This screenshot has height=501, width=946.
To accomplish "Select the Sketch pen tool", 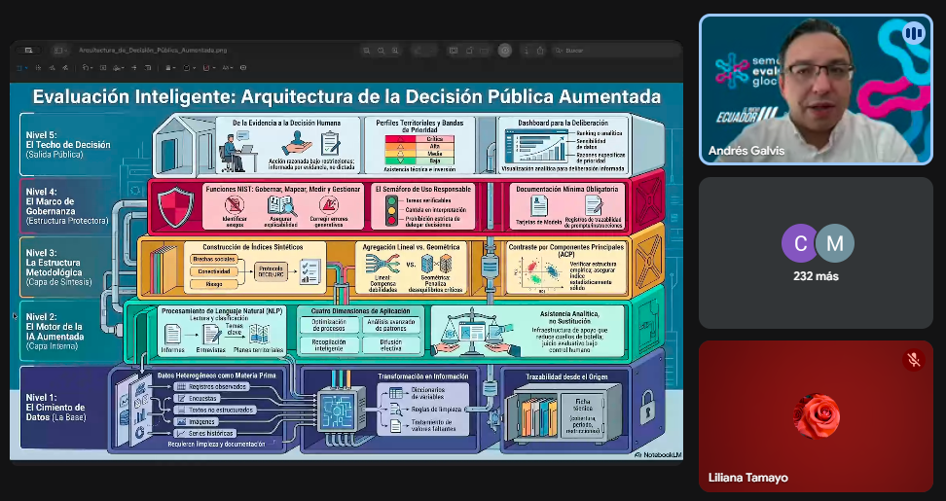I will coord(52,68).
